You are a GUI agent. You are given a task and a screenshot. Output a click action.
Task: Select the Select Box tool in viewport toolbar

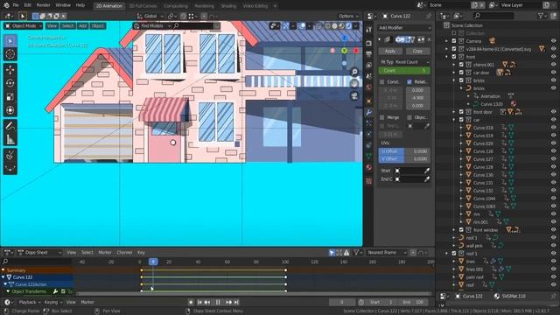click(x=10, y=41)
